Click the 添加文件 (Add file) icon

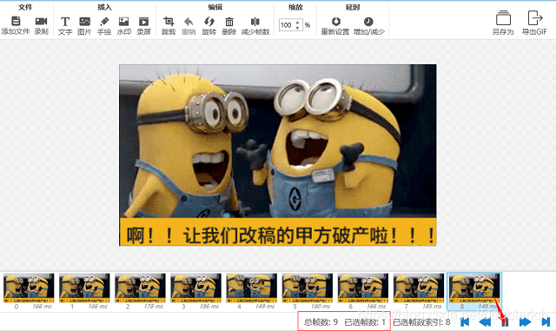pos(16,22)
